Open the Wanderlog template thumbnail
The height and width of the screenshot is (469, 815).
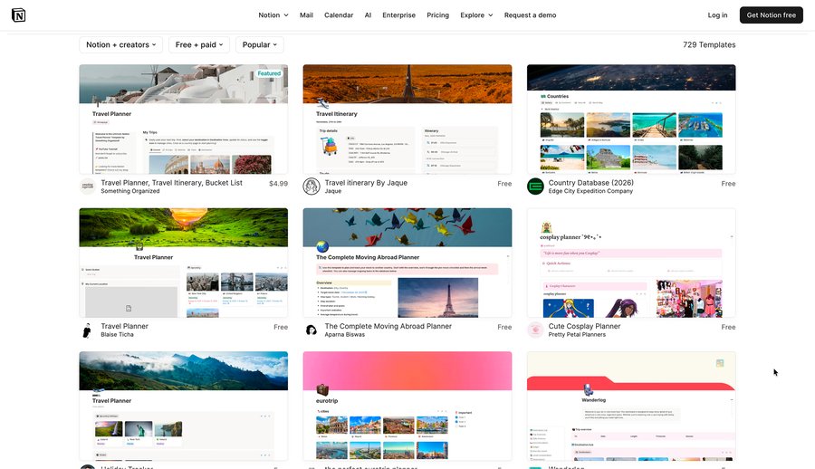631,407
